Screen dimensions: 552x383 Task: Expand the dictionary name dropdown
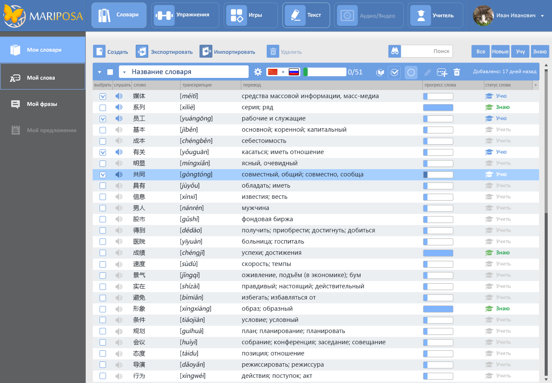[x=124, y=72]
